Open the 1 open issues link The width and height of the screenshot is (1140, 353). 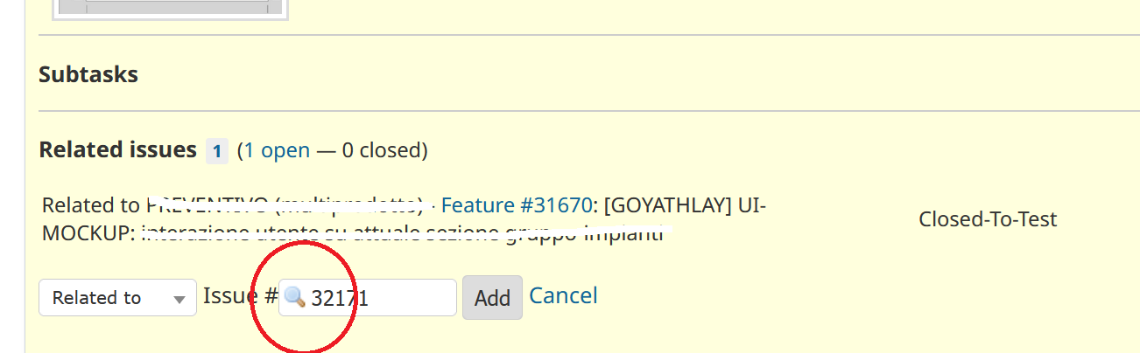[277, 150]
